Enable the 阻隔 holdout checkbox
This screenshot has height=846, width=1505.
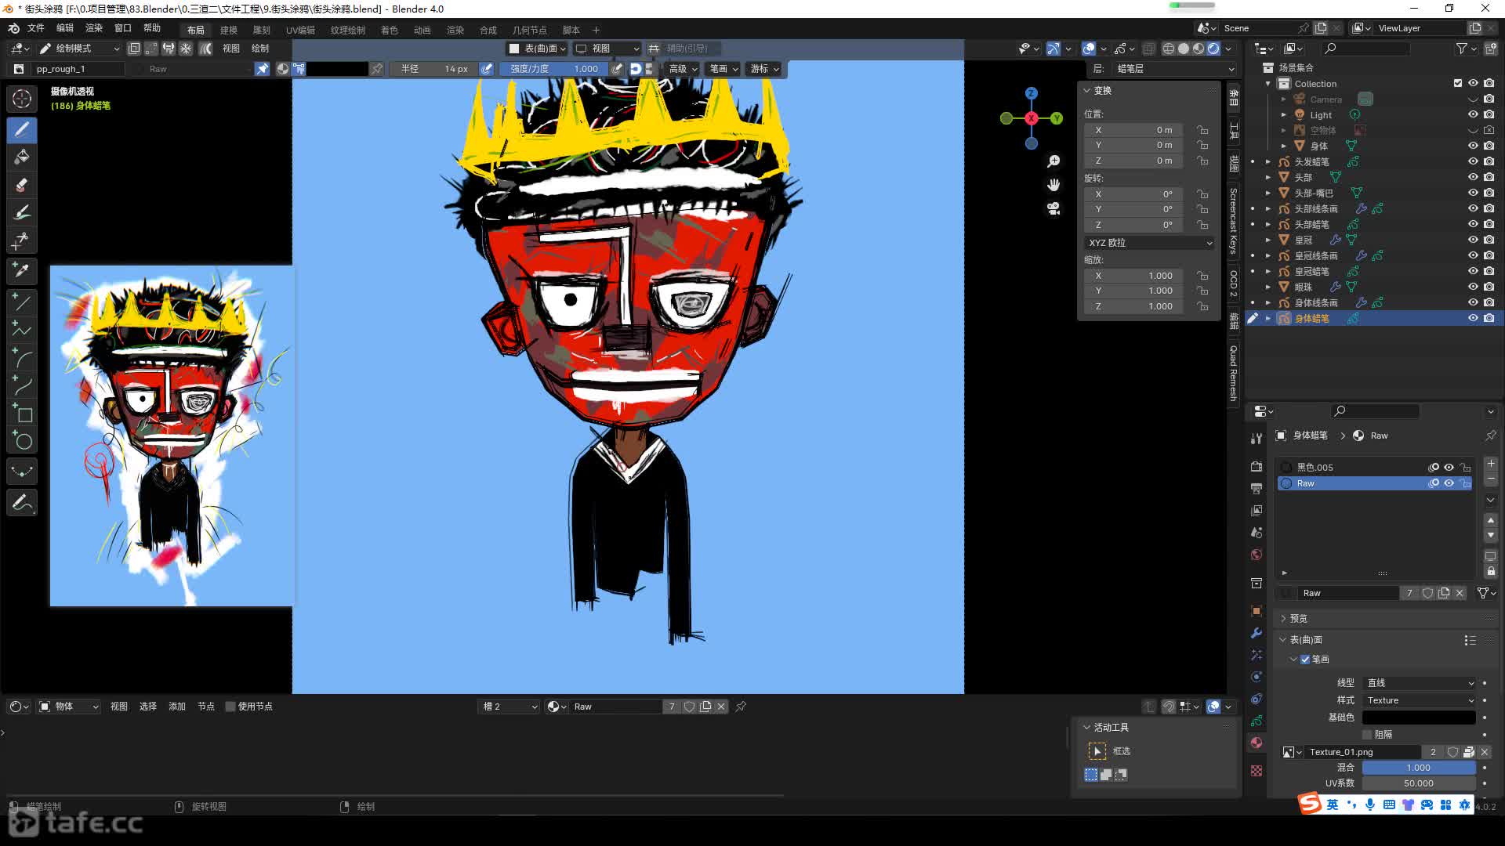click(x=1367, y=735)
